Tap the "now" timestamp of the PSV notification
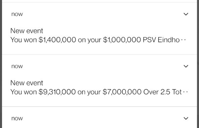This screenshot has height=128, width=199. [17, 14]
